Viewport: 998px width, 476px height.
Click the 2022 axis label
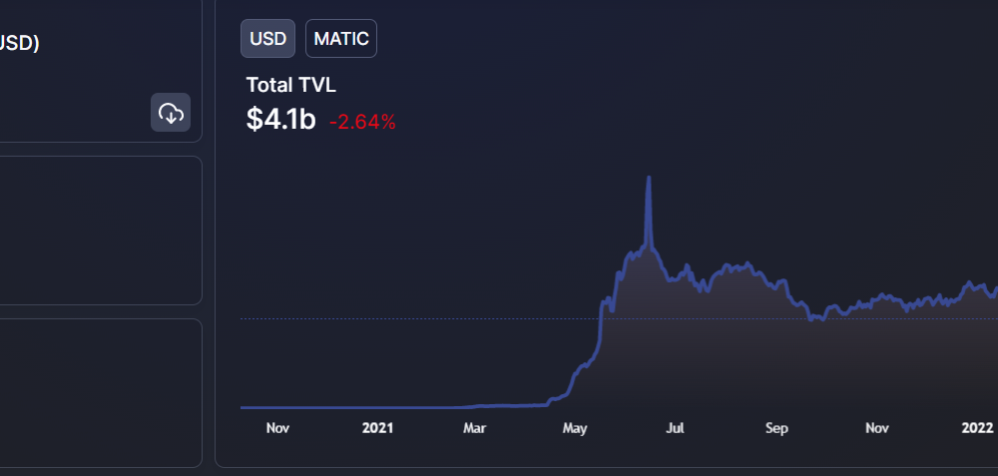point(977,428)
